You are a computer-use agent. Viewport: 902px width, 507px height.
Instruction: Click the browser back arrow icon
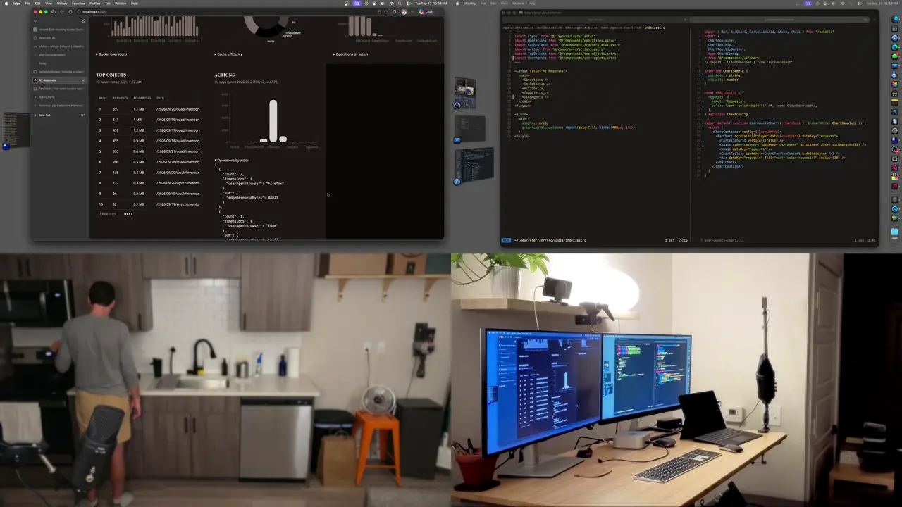(61, 12)
